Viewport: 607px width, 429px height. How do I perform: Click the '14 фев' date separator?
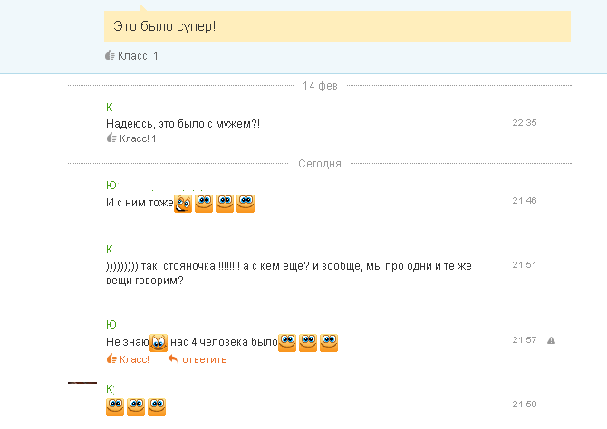click(320, 86)
